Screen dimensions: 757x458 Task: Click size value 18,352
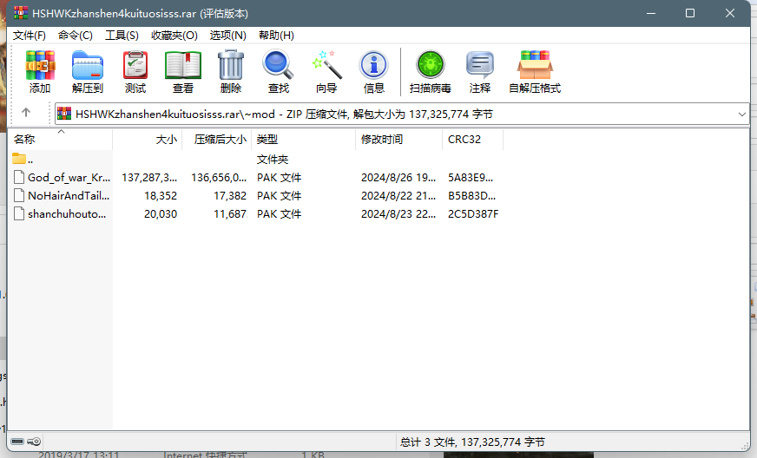coord(161,196)
